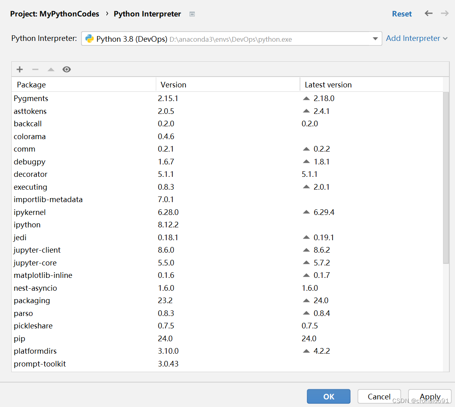Click the forward arrow next to Reset
The width and height of the screenshot is (455, 407).
(445, 13)
